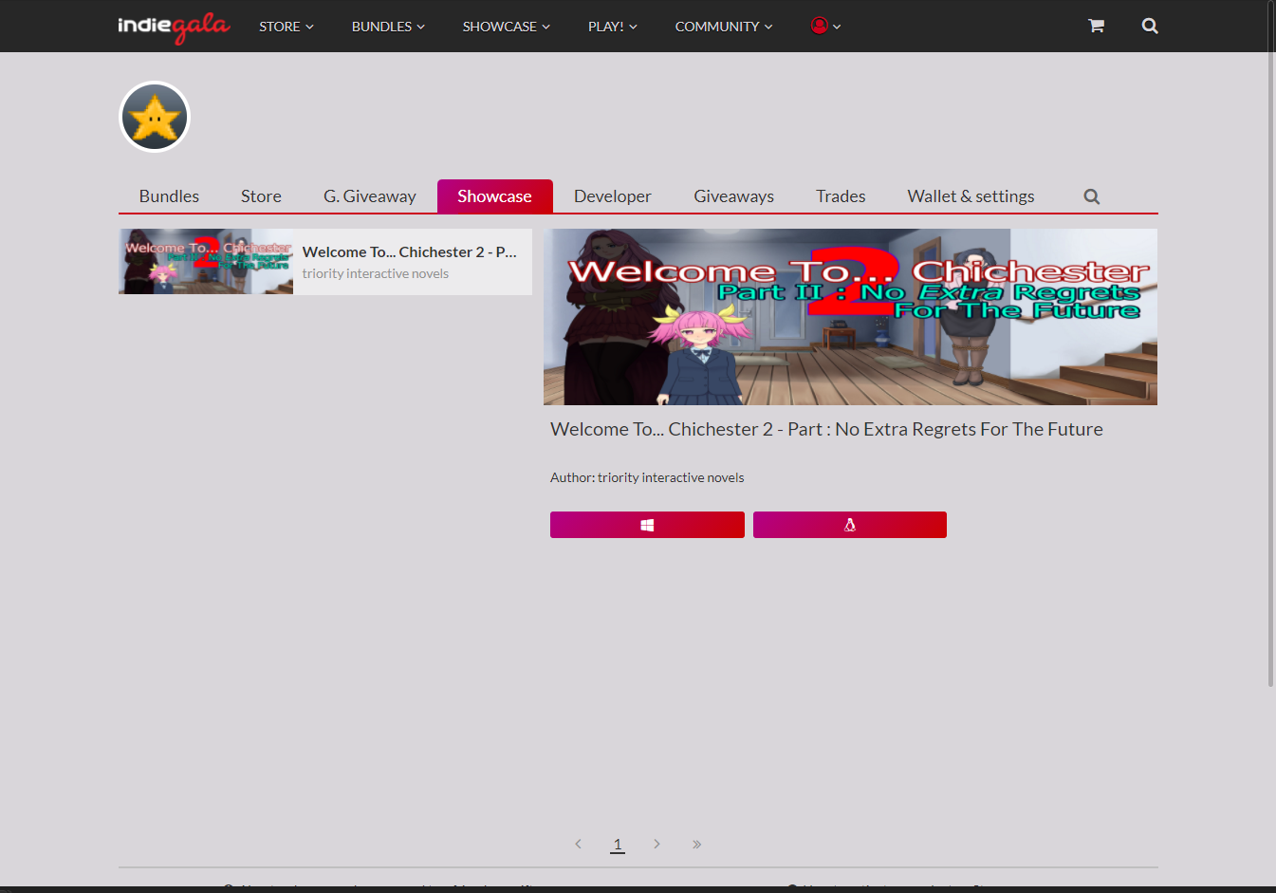The image size is (1276, 893).
Task: Jump to last page double-arrow
Action: [x=696, y=844]
